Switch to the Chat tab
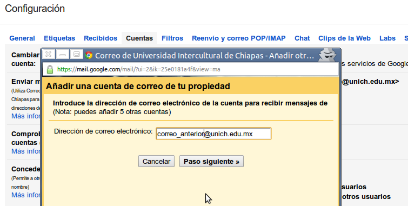 302,38
